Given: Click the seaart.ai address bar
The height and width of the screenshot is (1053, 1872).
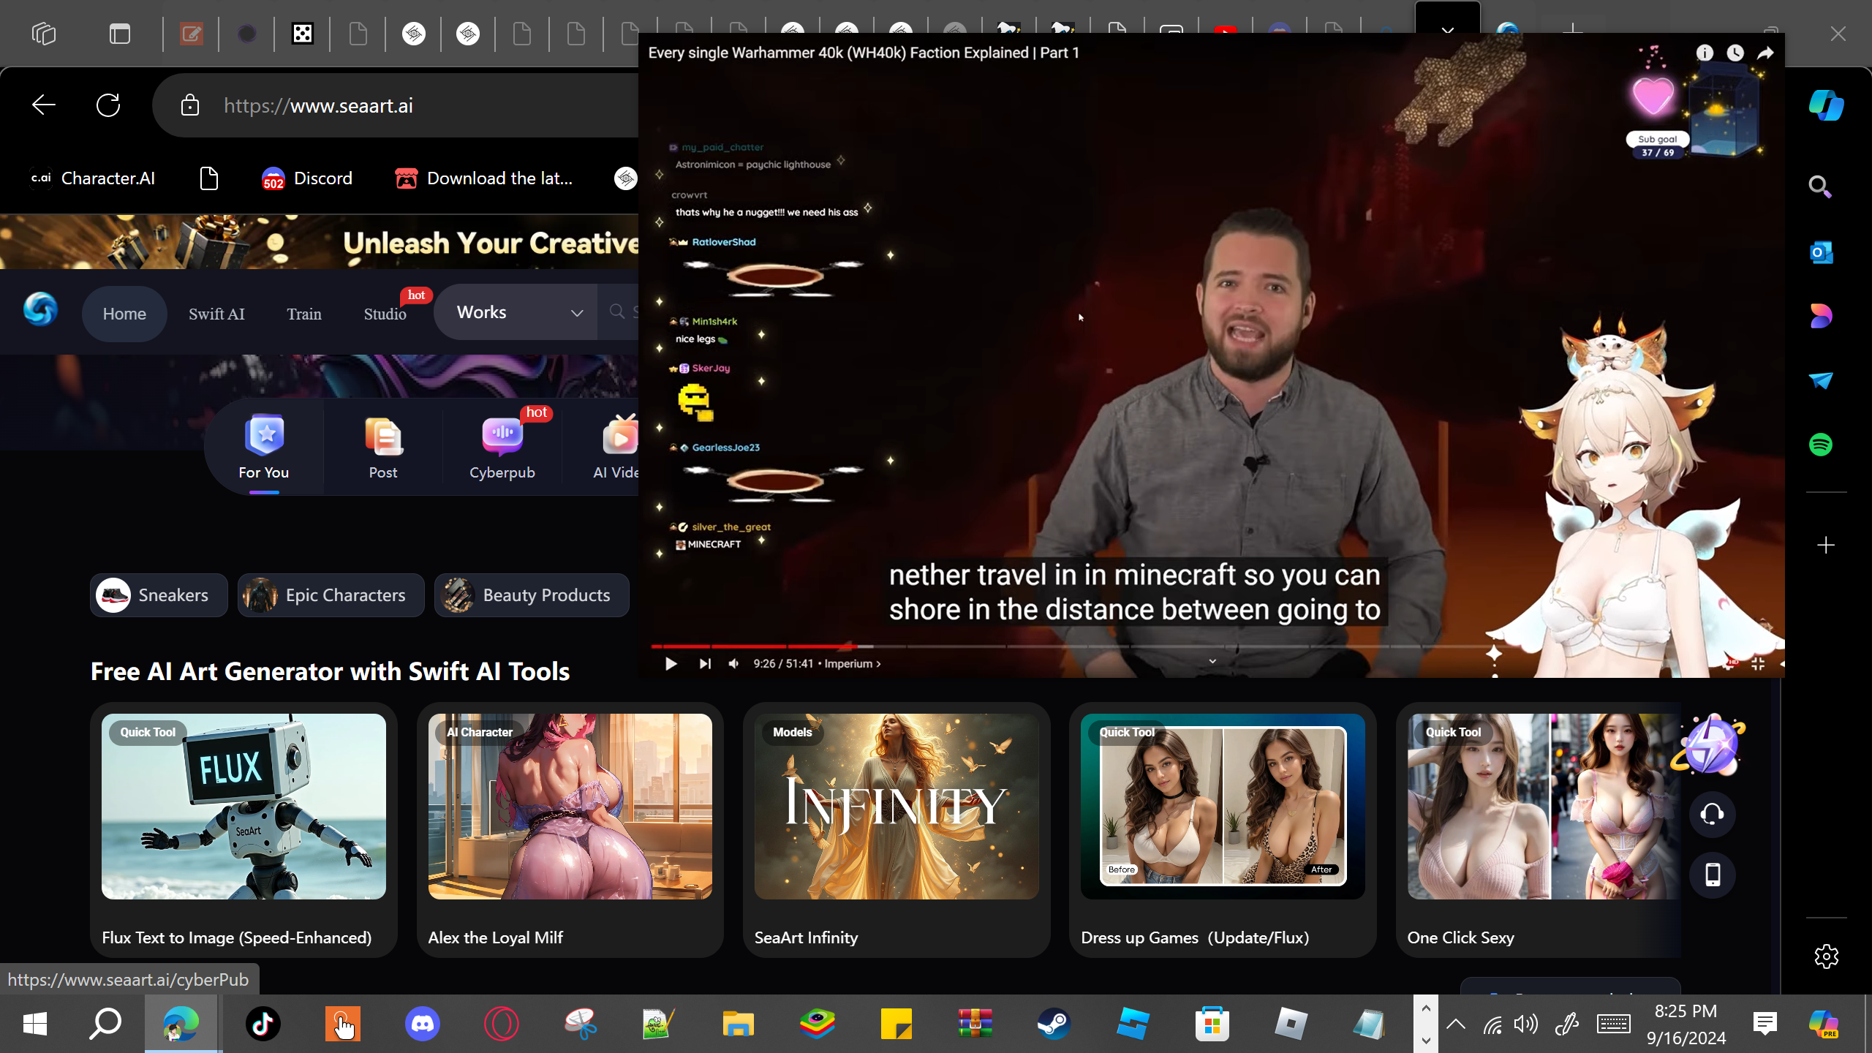Looking at the screenshot, I should coord(395,105).
